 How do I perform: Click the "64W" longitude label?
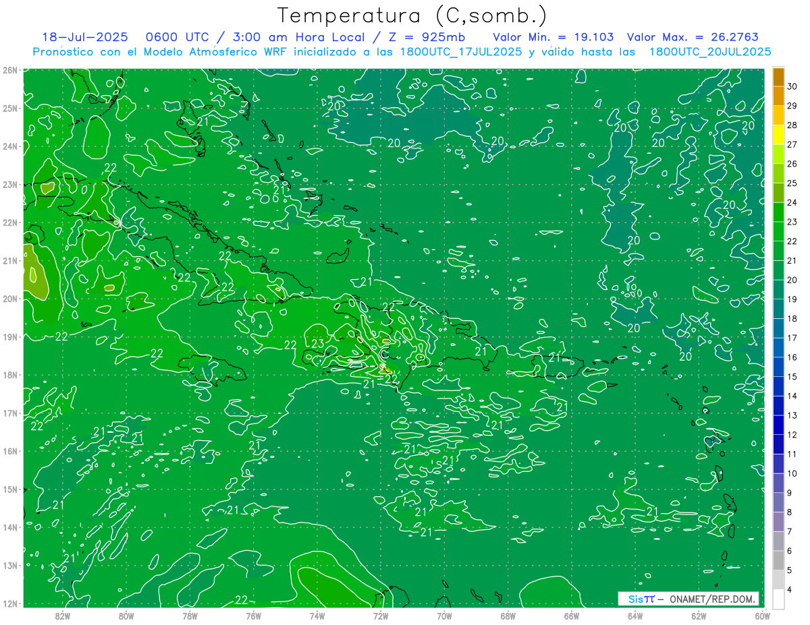coord(635,616)
